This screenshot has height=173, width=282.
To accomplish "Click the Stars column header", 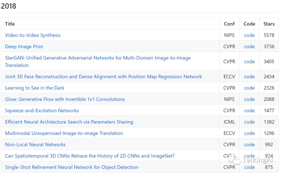I will click(269, 24).
